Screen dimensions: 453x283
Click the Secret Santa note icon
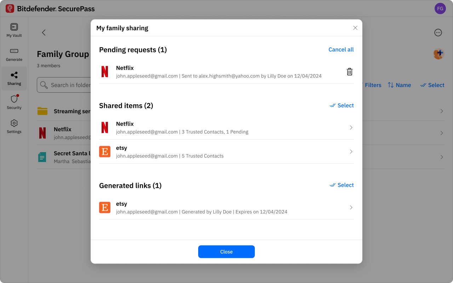pos(42,157)
